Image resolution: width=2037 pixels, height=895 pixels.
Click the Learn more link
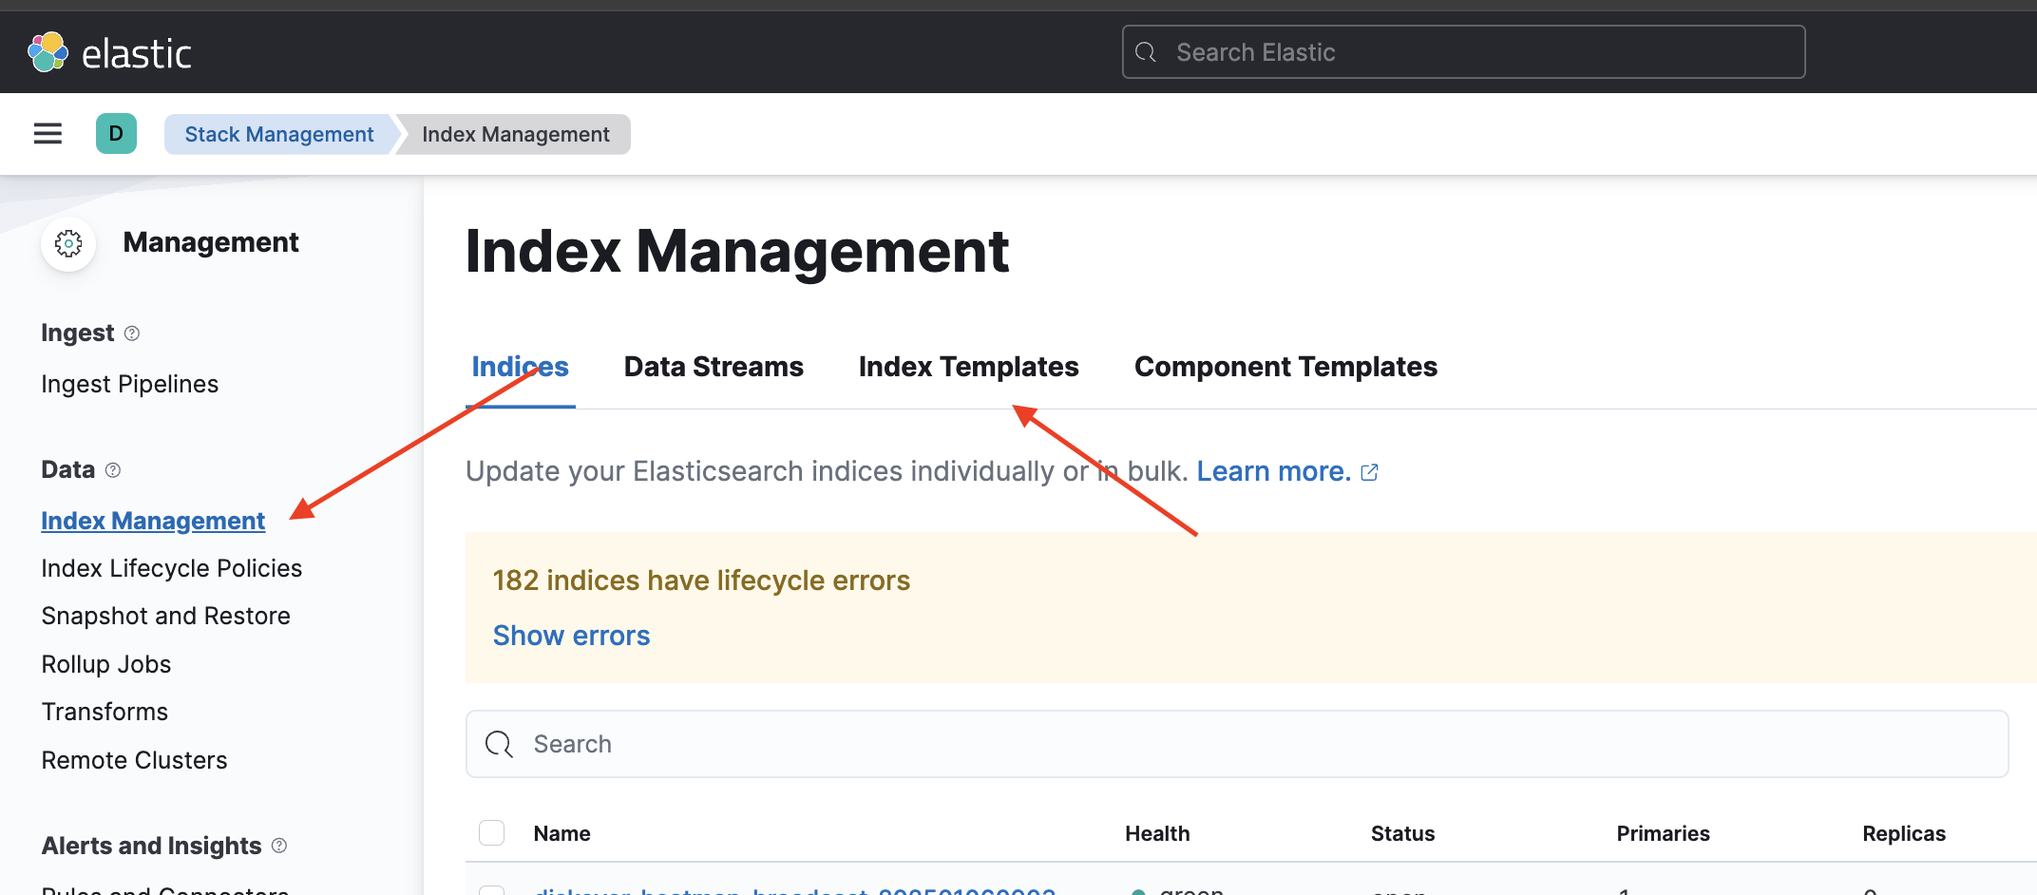[1273, 471]
